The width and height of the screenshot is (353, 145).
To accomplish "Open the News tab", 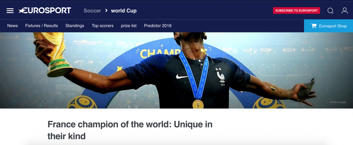I will pos(12,26).
